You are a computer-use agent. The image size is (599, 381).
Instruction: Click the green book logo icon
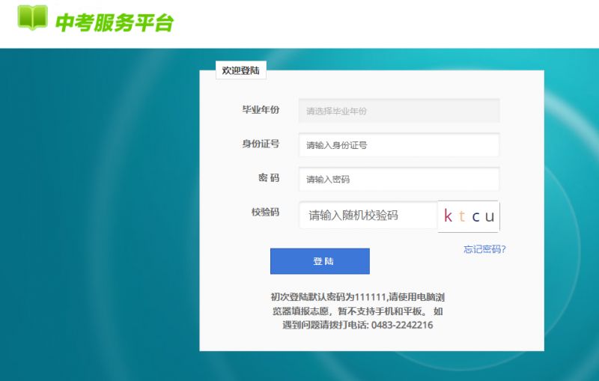(32, 17)
